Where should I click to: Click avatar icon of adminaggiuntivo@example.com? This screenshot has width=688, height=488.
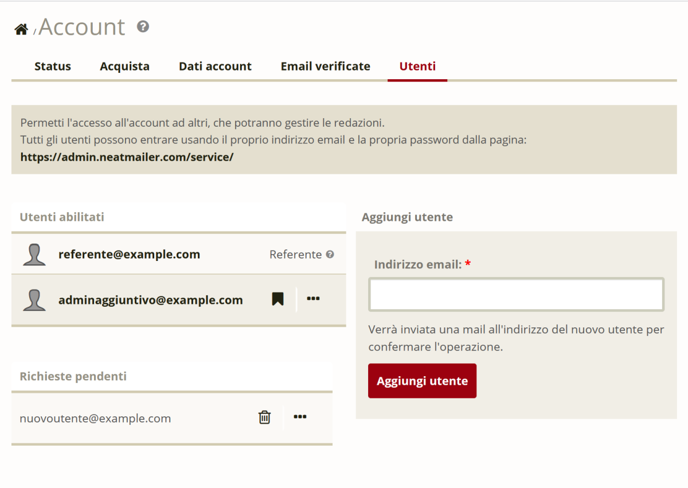[34, 300]
